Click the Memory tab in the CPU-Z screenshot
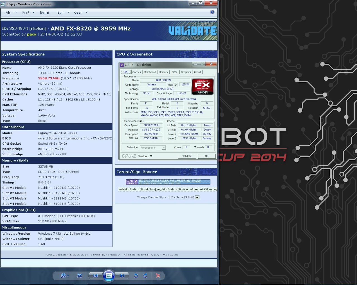This screenshot has width=357, height=285. tap(163, 72)
